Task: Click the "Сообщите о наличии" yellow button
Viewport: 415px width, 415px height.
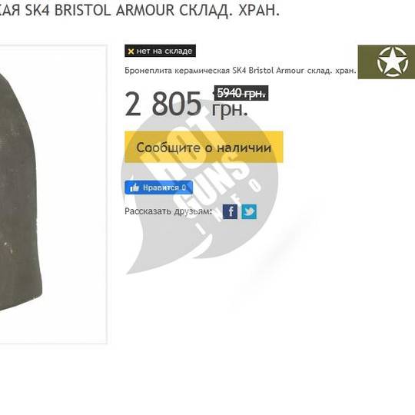Action: (x=204, y=147)
